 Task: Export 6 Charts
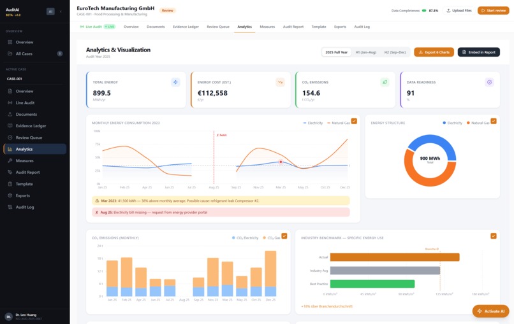434,52
